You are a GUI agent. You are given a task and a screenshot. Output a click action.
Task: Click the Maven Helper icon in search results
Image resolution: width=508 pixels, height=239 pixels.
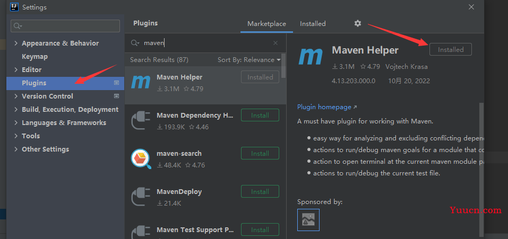click(x=141, y=82)
